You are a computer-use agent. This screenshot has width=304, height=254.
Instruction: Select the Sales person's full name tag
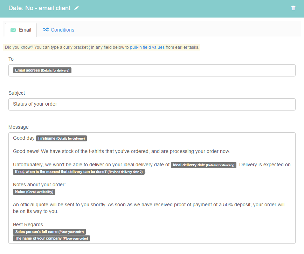[x=49, y=232]
